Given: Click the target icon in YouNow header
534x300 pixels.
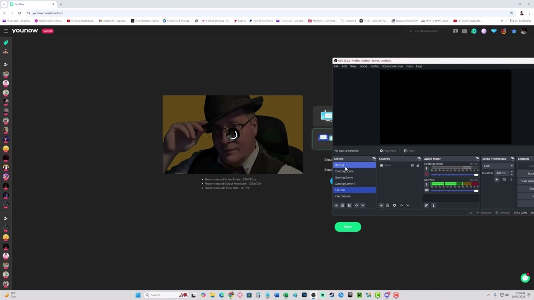Looking at the screenshot, I should pyautogui.click(x=504, y=31).
